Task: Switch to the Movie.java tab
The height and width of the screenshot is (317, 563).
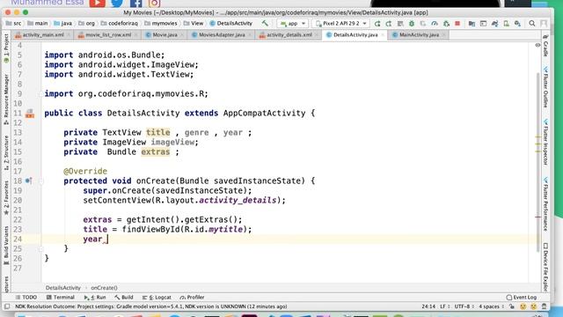Action: 165,35
